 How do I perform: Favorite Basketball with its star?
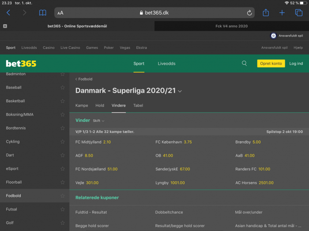point(63,101)
